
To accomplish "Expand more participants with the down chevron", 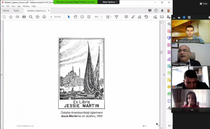I will (192, 110).
